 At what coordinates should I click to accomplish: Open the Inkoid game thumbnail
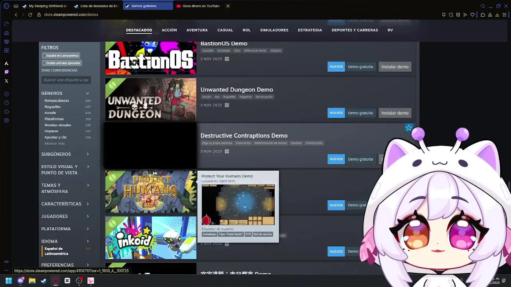[151, 238]
